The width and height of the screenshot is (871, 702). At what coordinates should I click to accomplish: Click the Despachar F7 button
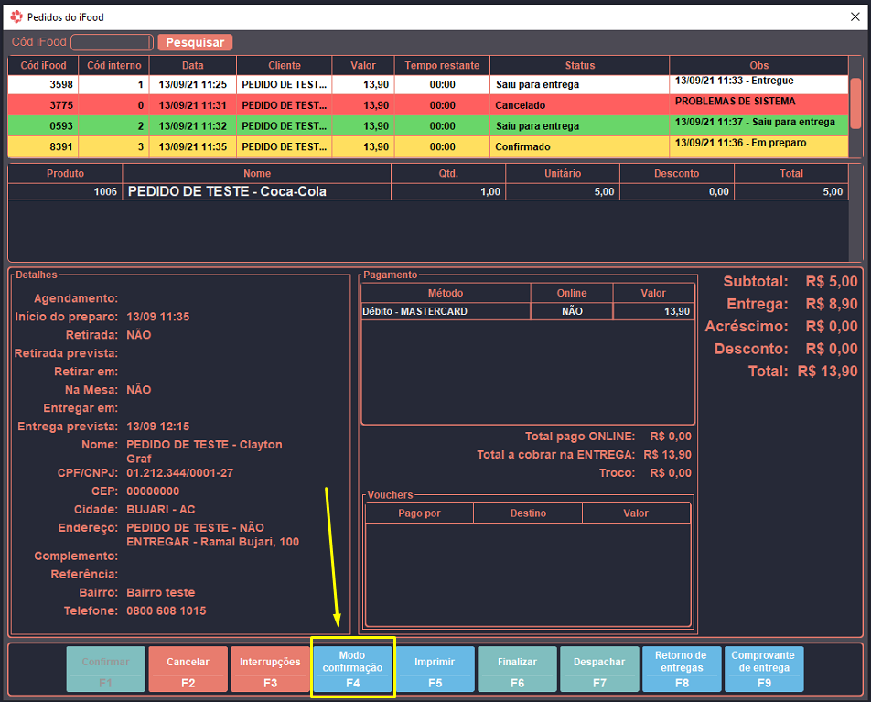pos(599,669)
